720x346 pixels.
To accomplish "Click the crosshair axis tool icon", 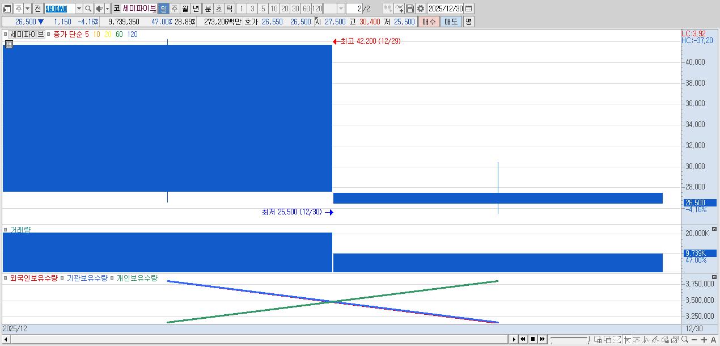I will pos(628,340).
